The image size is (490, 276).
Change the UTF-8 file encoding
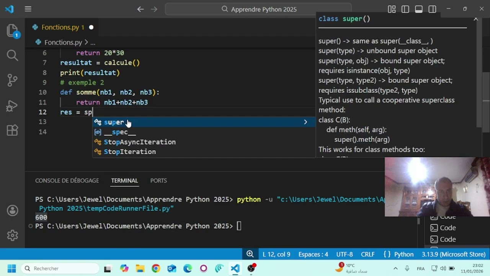[x=345, y=254]
